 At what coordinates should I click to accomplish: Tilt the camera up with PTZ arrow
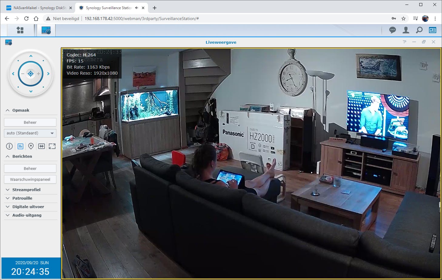pyautogui.click(x=31, y=56)
